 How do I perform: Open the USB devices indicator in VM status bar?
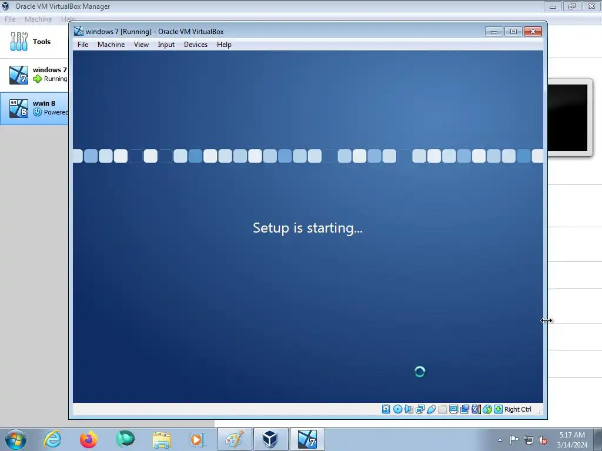coord(431,409)
